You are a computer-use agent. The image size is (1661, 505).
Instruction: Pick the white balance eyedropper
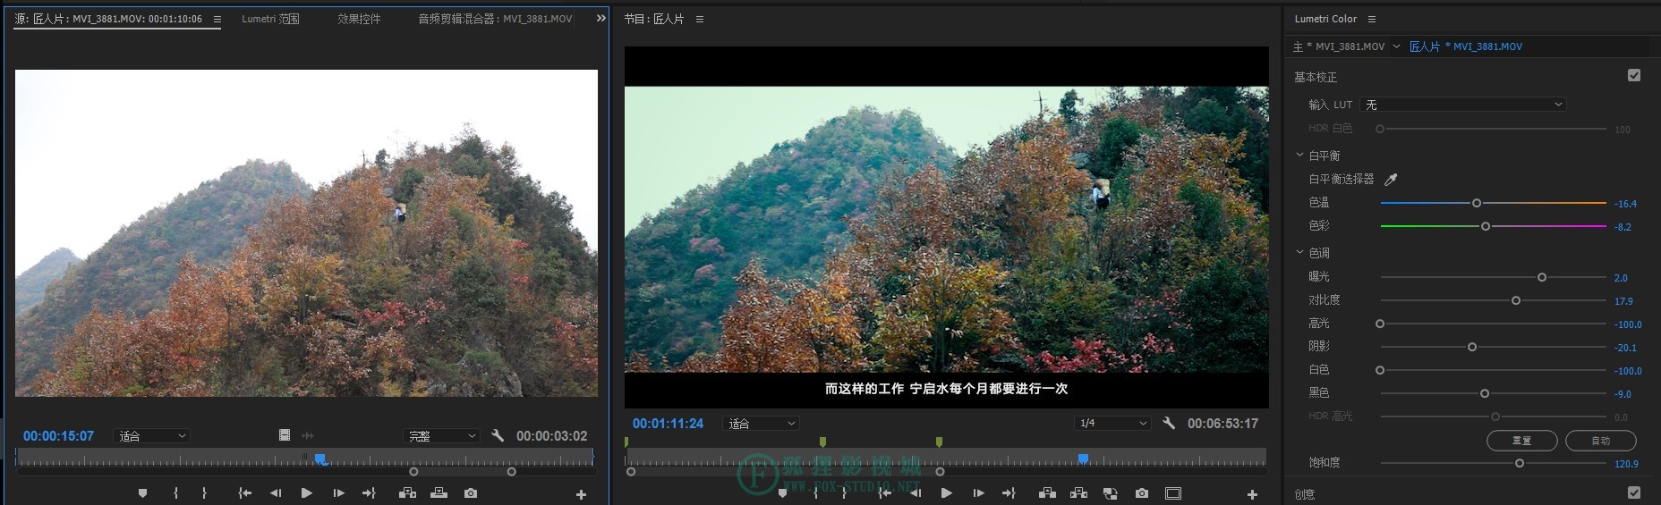(1391, 180)
